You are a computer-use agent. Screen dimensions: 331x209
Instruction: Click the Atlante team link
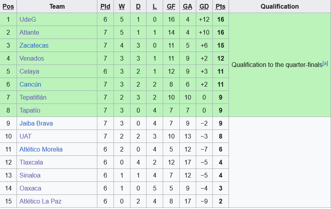[29, 32]
